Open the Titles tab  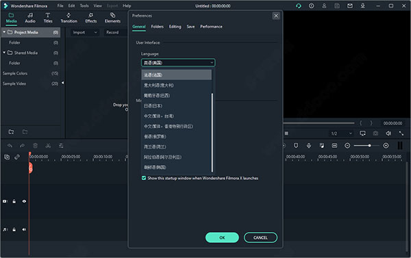(48, 18)
